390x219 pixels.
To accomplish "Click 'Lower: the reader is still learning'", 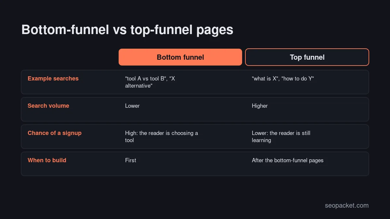I will [x=281, y=137].
